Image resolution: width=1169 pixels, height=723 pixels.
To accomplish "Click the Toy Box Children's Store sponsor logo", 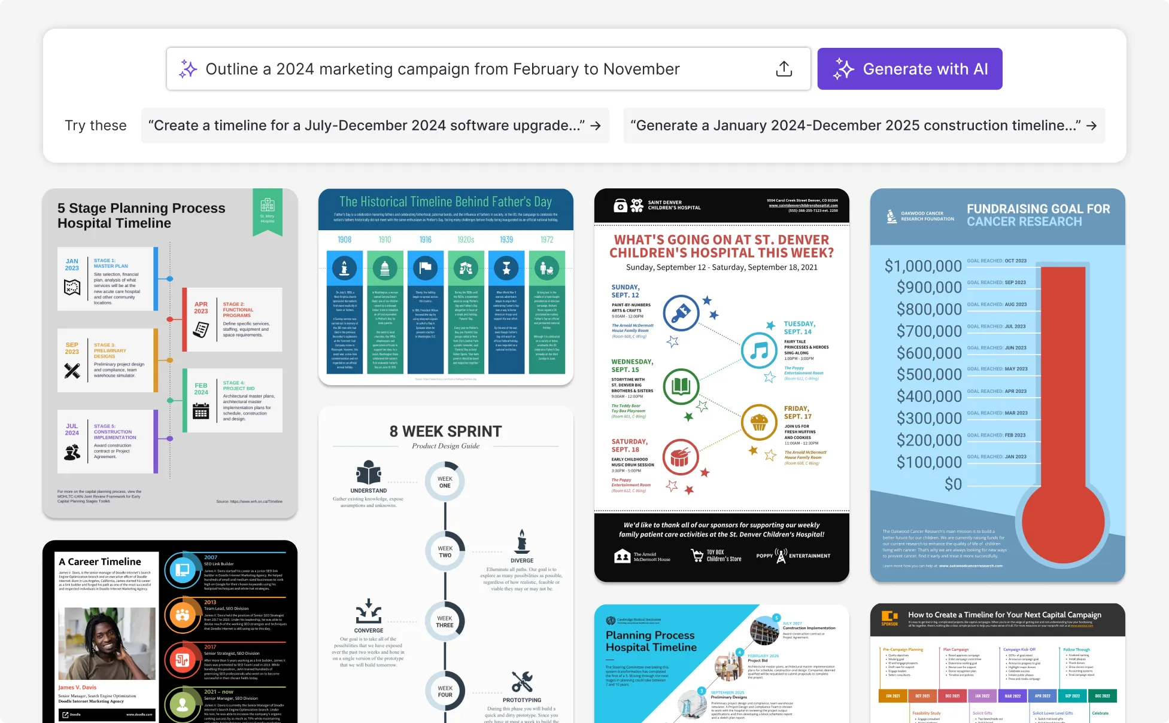I will (716, 556).
